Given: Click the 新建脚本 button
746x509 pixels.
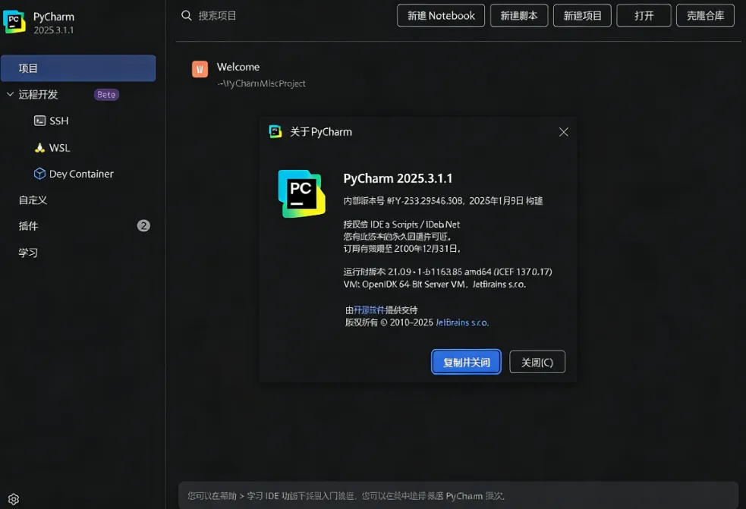Looking at the screenshot, I should pyautogui.click(x=519, y=16).
